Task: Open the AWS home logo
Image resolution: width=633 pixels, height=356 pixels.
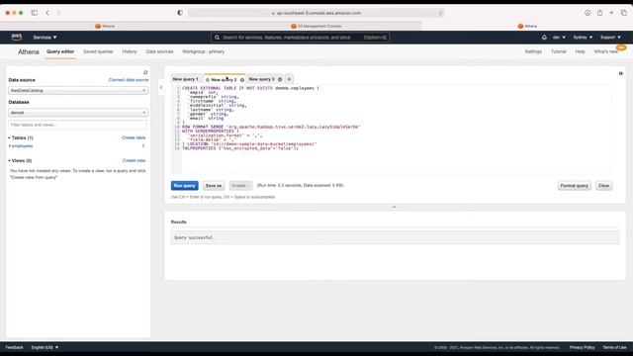Action: click(17, 37)
